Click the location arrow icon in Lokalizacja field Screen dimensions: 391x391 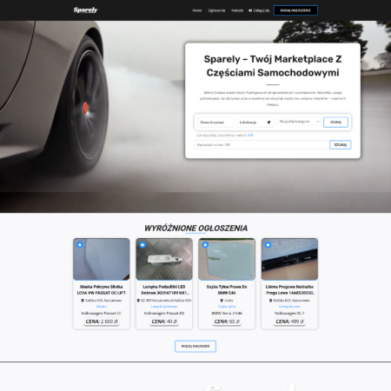[268, 123]
